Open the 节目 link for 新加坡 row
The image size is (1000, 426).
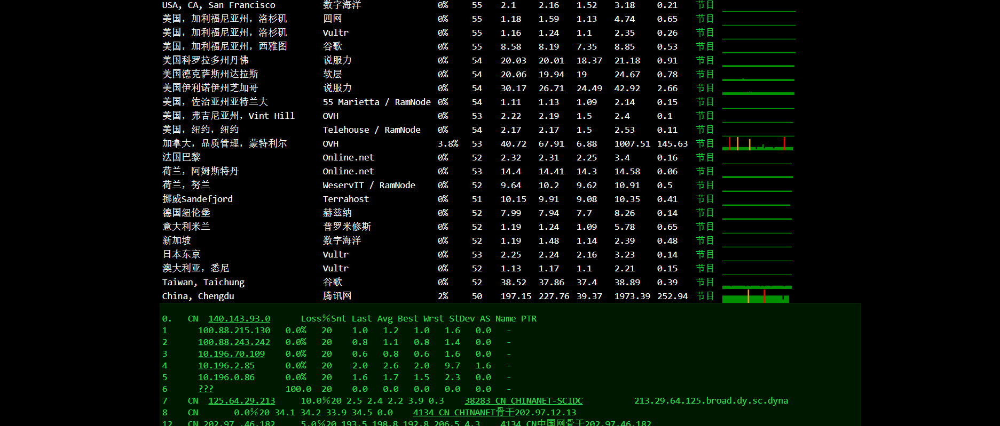(705, 240)
